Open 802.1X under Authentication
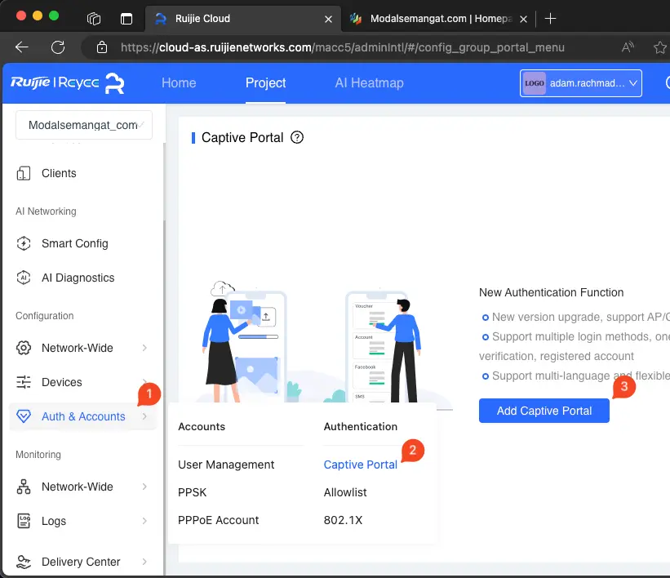670x578 pixels. tap(343, 520)
